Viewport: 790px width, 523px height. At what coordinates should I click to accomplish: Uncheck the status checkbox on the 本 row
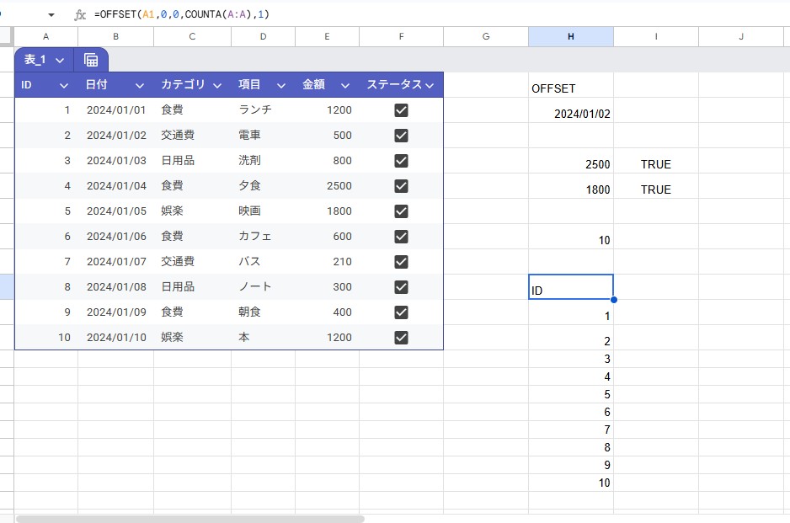pyautogui.click(x=401, y=338)
